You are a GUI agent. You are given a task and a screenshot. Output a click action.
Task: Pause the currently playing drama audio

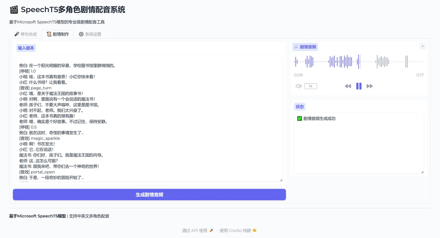point(359,86)
